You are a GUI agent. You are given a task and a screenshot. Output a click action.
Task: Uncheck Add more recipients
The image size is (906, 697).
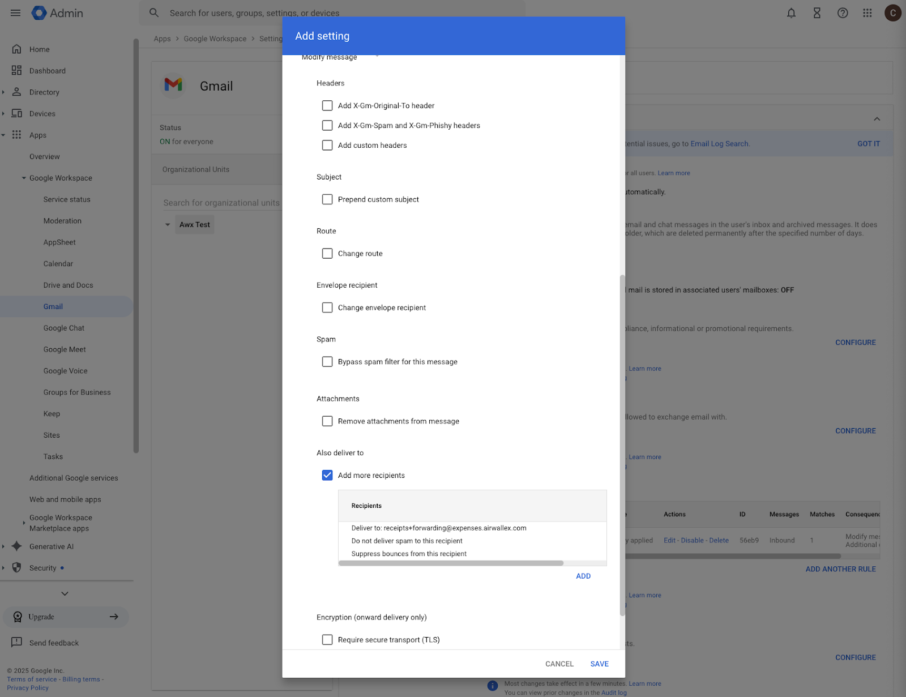point(327,475)
